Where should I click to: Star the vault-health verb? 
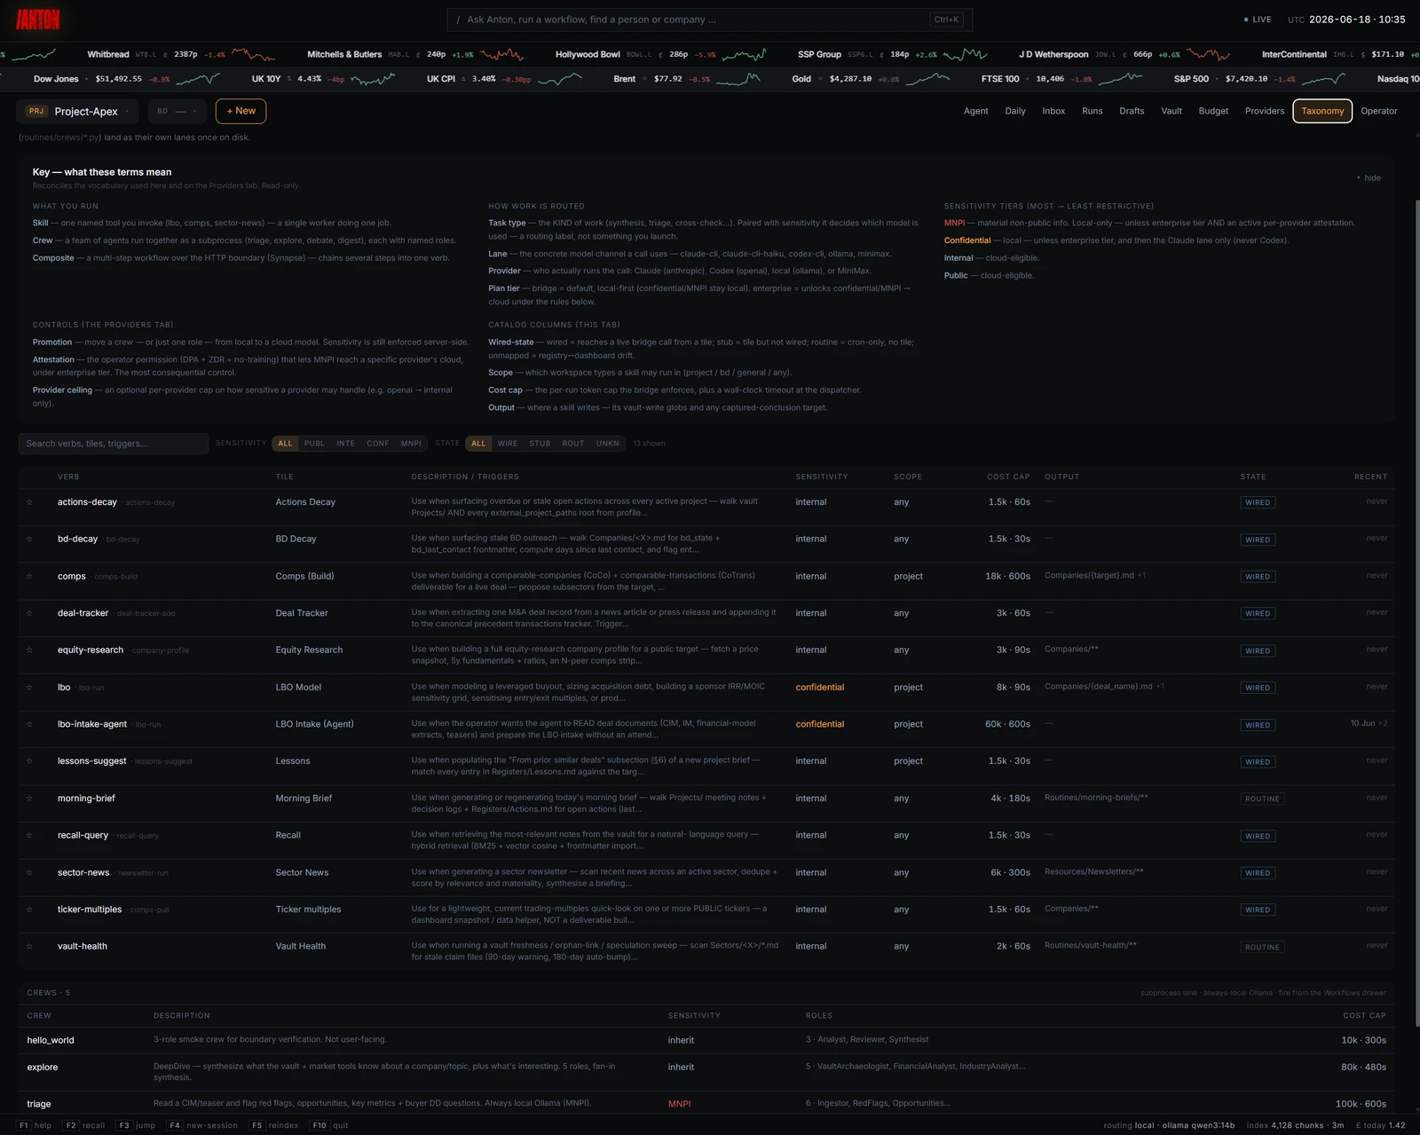(29, 947)
